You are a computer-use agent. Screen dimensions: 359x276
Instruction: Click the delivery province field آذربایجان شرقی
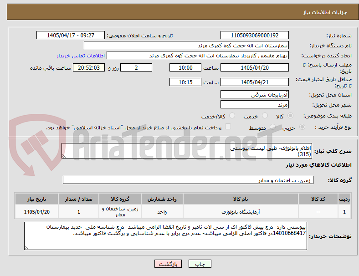click(x=255, y=94)
